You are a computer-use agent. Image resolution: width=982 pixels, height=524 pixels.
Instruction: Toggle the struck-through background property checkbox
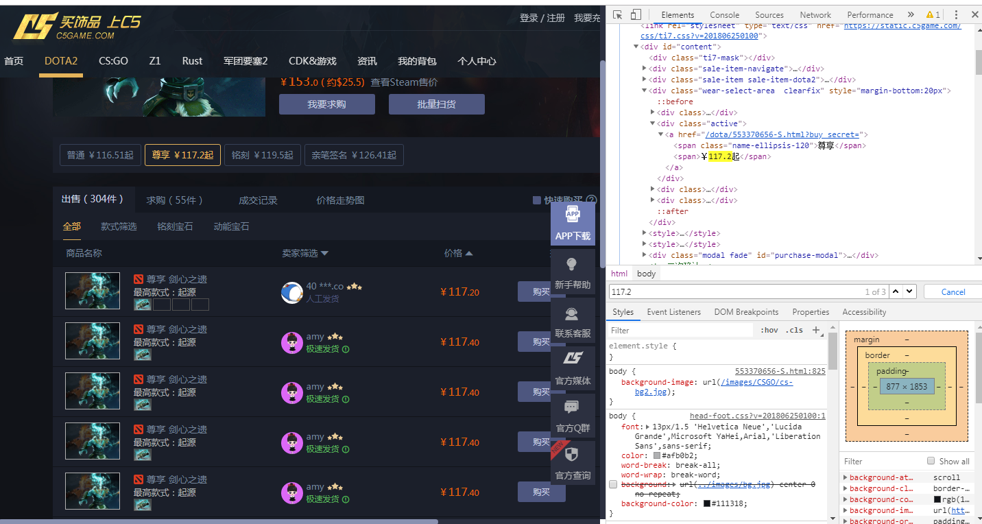click(x=613, y=484)
